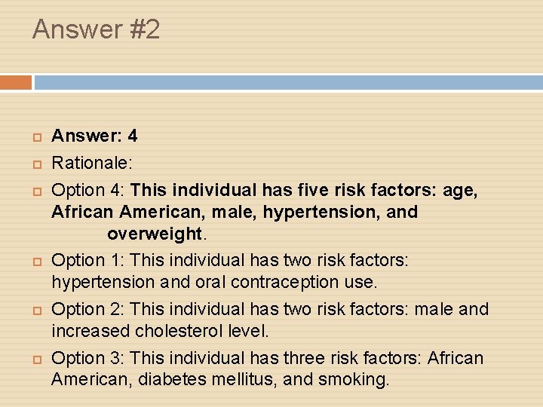The image size is (543, 407).
Task: Click the blue horizontal divider bar
Action: [289, 83]
